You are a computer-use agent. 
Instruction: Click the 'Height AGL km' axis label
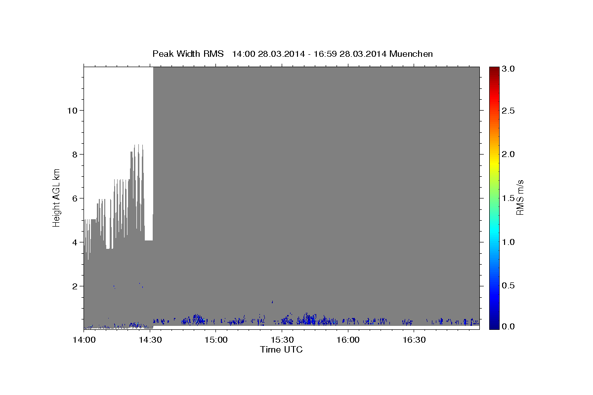pyautogui.click(x=57, y=197)
